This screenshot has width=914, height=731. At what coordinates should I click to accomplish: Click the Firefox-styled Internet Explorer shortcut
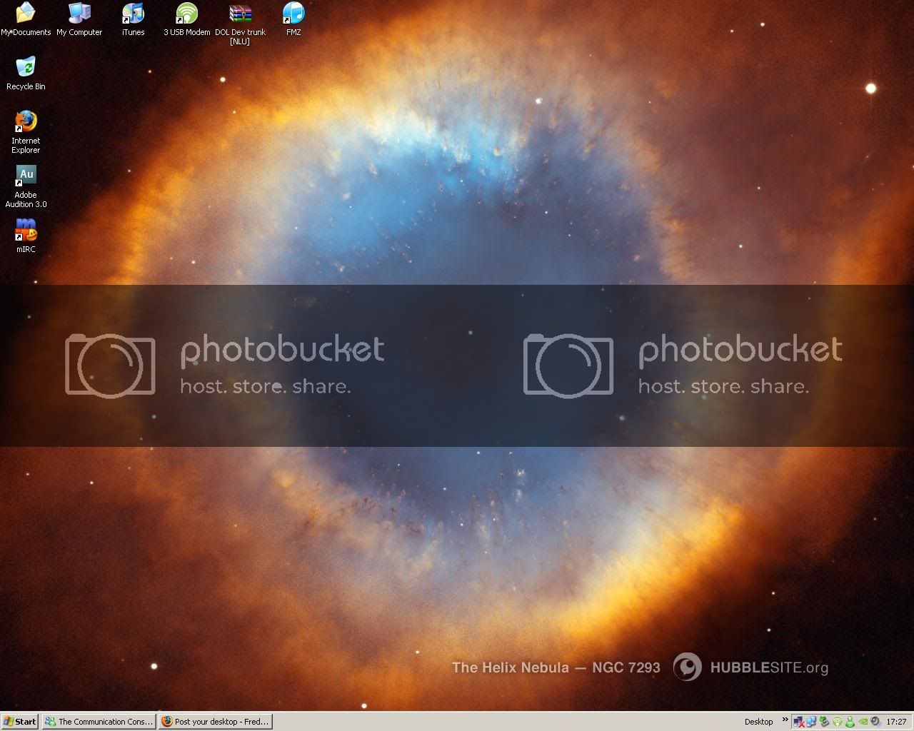pos(26,122)
